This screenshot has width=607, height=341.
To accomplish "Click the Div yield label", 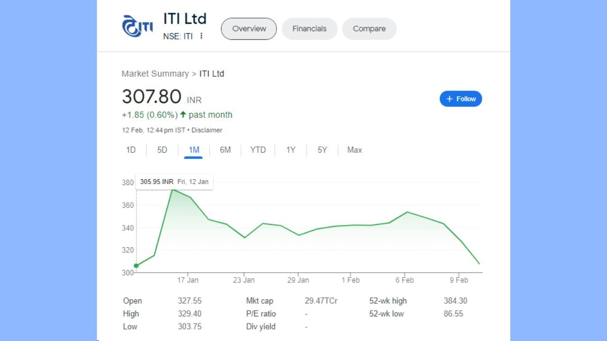I will [x=261, y=326].
